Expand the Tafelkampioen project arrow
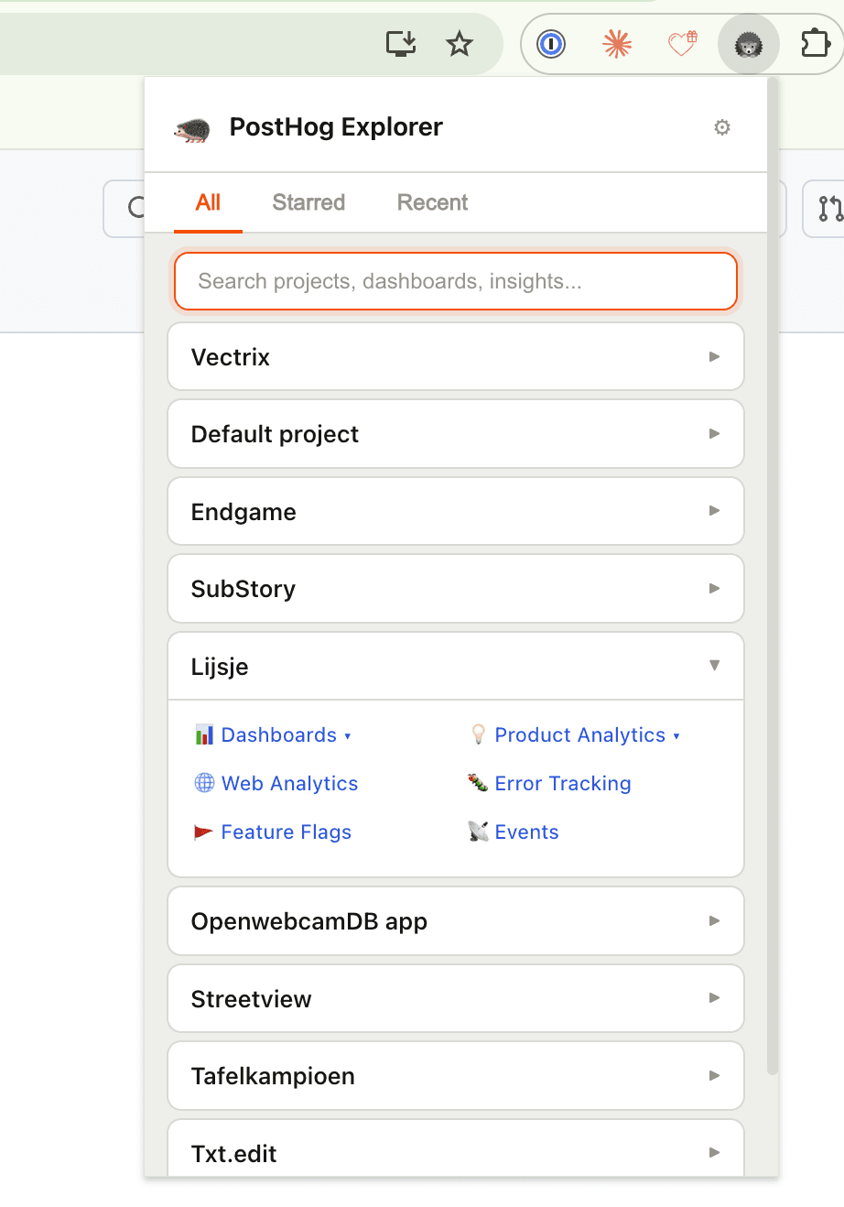The height and width of the screenshot is (1207, 844). tap(715, 1075)
